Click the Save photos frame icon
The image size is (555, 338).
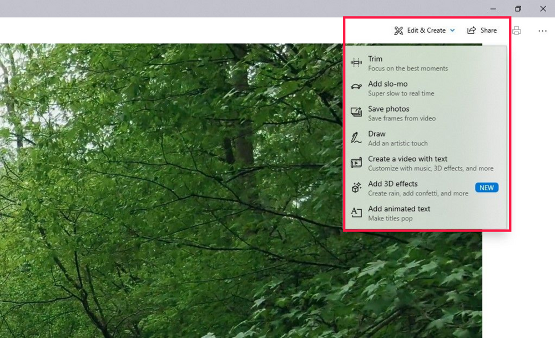356,113
